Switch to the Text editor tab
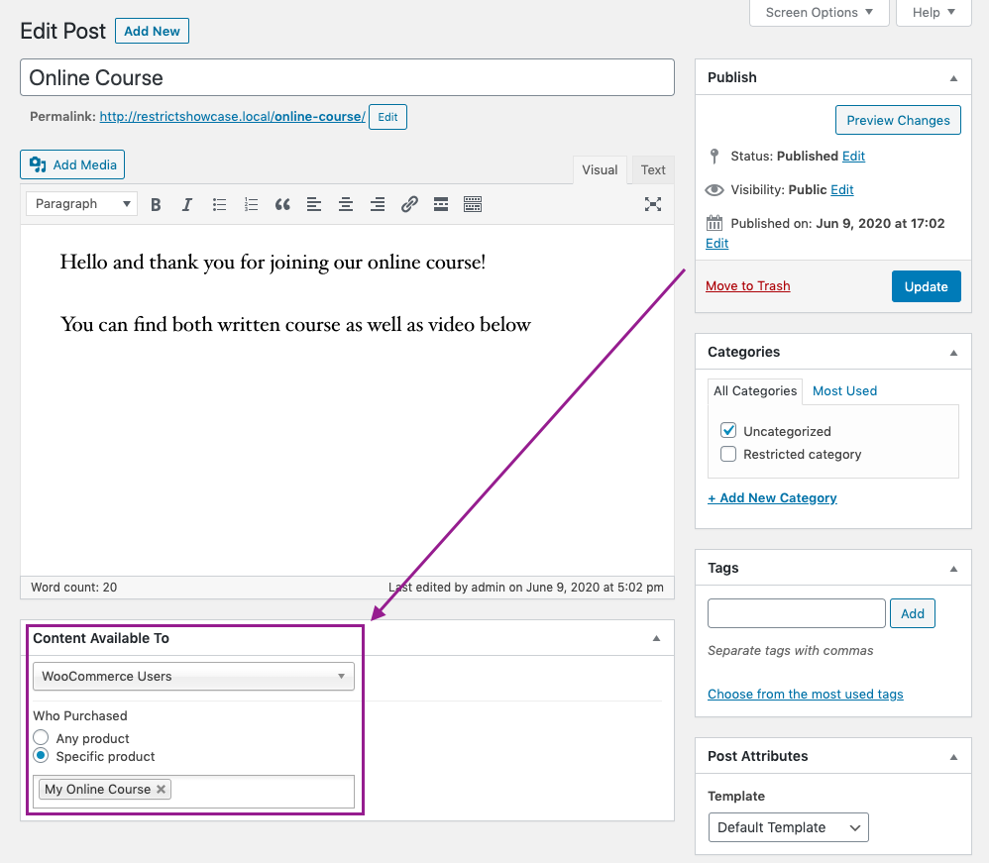989x863 pixels. click(653, 169)
